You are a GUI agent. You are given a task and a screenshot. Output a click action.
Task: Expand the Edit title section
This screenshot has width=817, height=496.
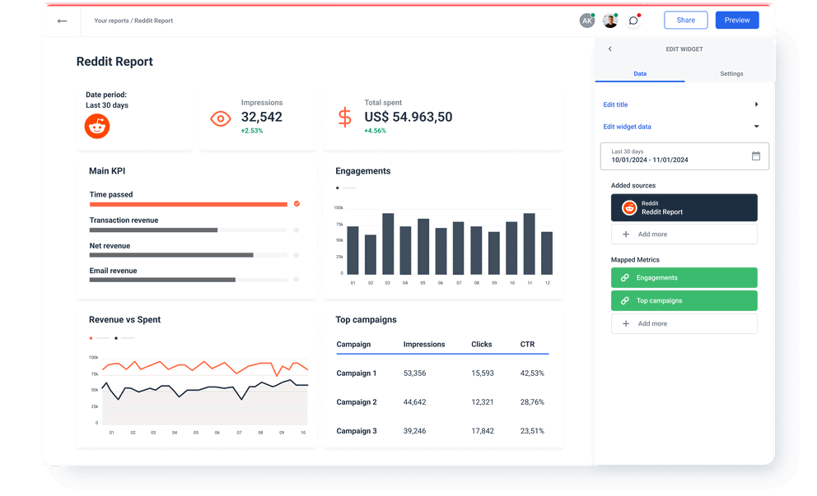click(x=756, y=104)
